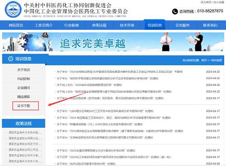This screenshot has width=226, height=166.
Task: Select 企业顾问 in the sidebar menu
Action: click(24, 88)
